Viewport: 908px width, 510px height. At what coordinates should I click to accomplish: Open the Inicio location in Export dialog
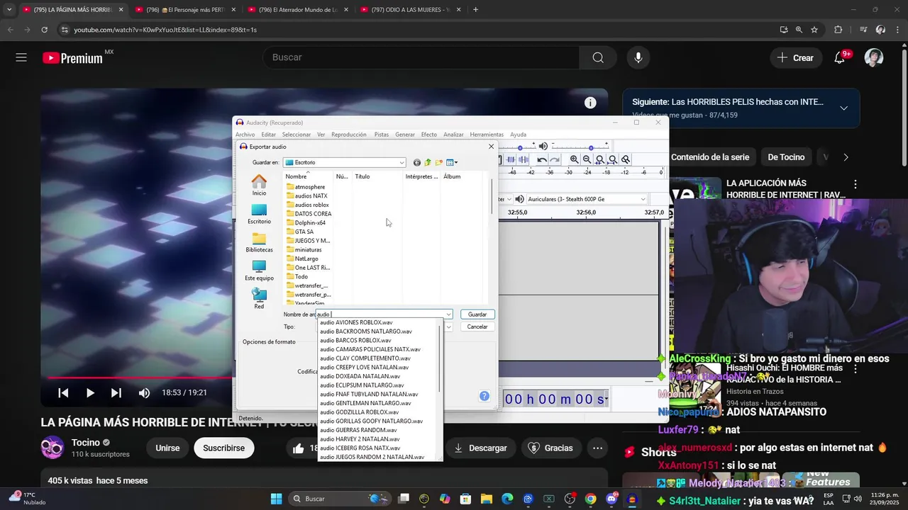click(x=259, y=185)
